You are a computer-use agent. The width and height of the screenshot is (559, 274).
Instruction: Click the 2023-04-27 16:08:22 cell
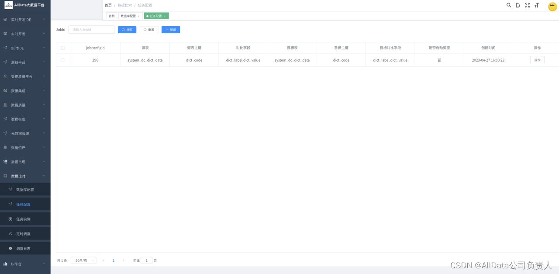pyautogui.click(x=488, y=60)
